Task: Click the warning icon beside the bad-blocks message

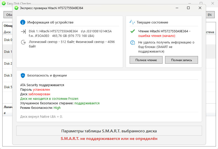Action: pyautogui.click(x=132, y=42)
